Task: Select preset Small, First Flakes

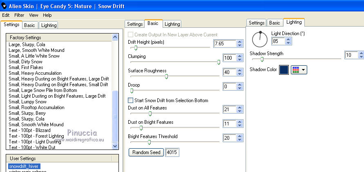Action: point(26,67)
